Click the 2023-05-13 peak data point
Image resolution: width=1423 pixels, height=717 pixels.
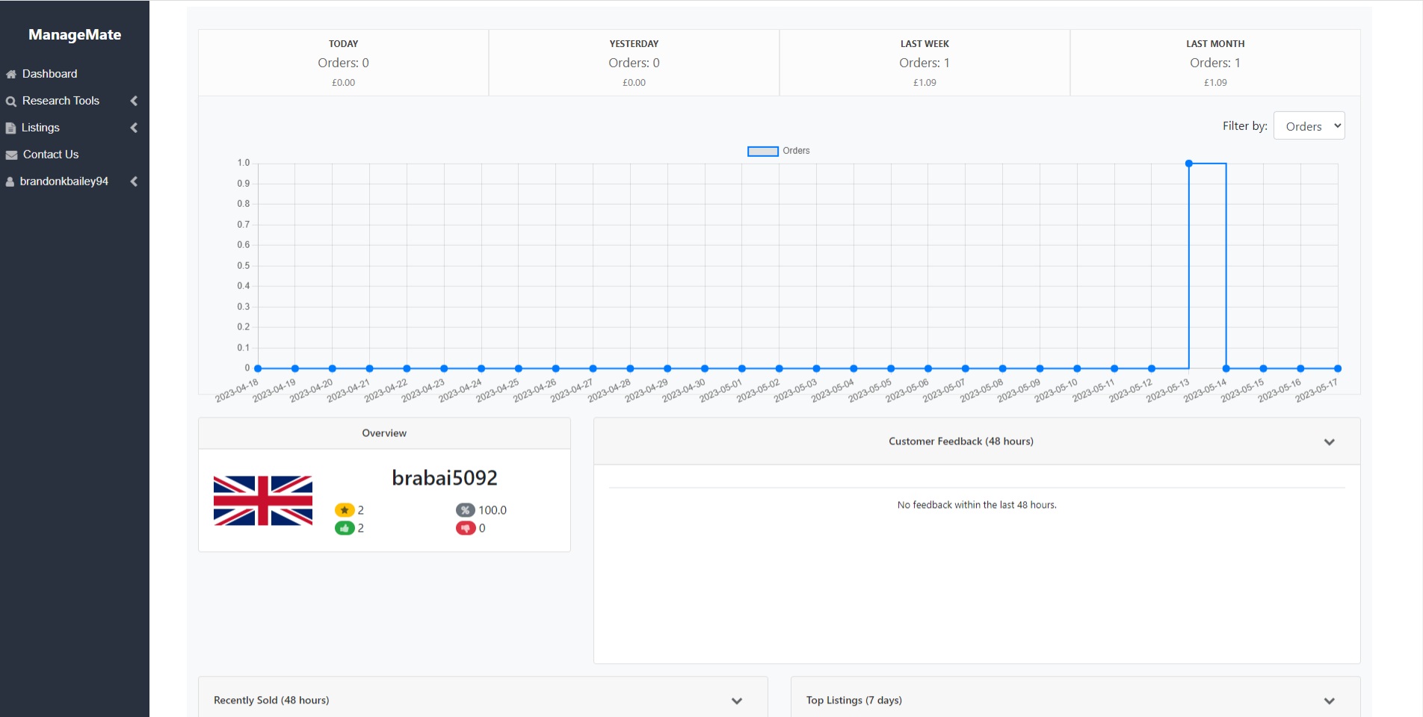[1188, 163]
